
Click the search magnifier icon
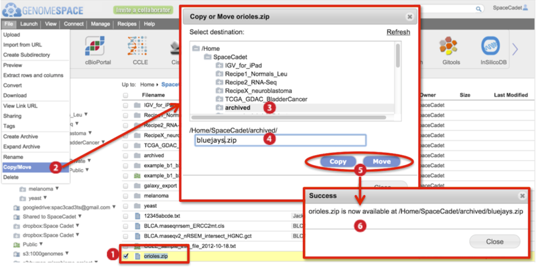(x=478, y=9)
